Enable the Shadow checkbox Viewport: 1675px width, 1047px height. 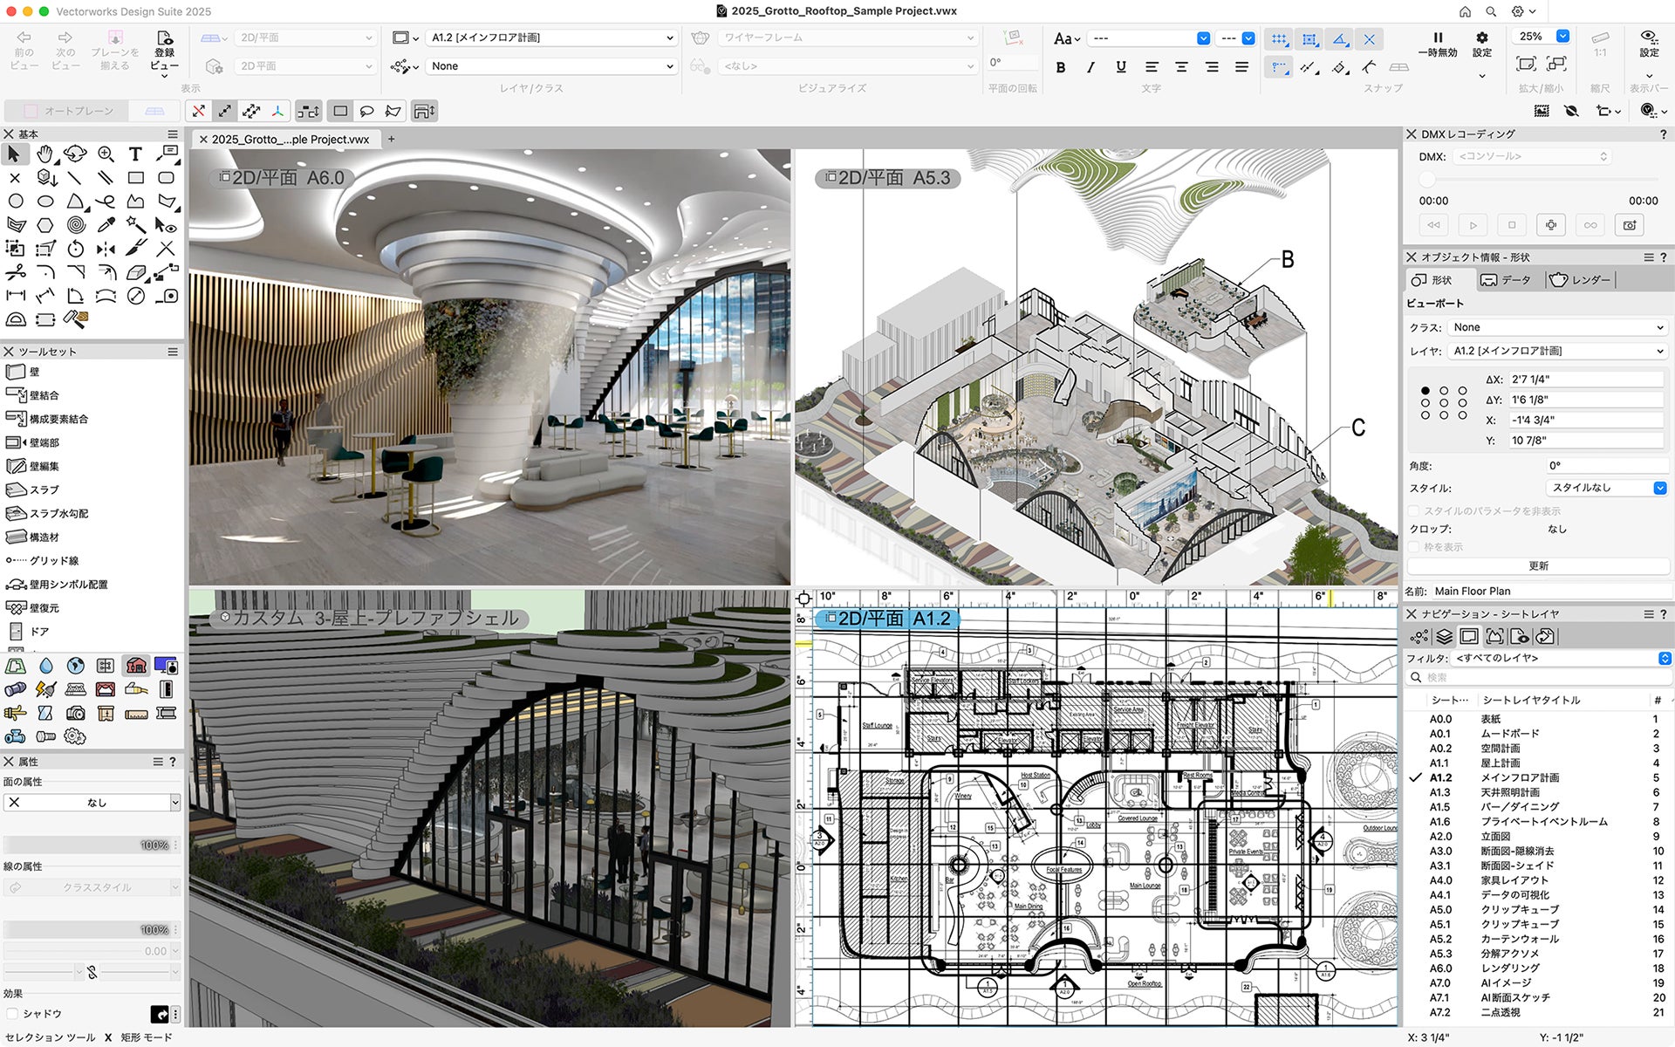[12, 1013]
